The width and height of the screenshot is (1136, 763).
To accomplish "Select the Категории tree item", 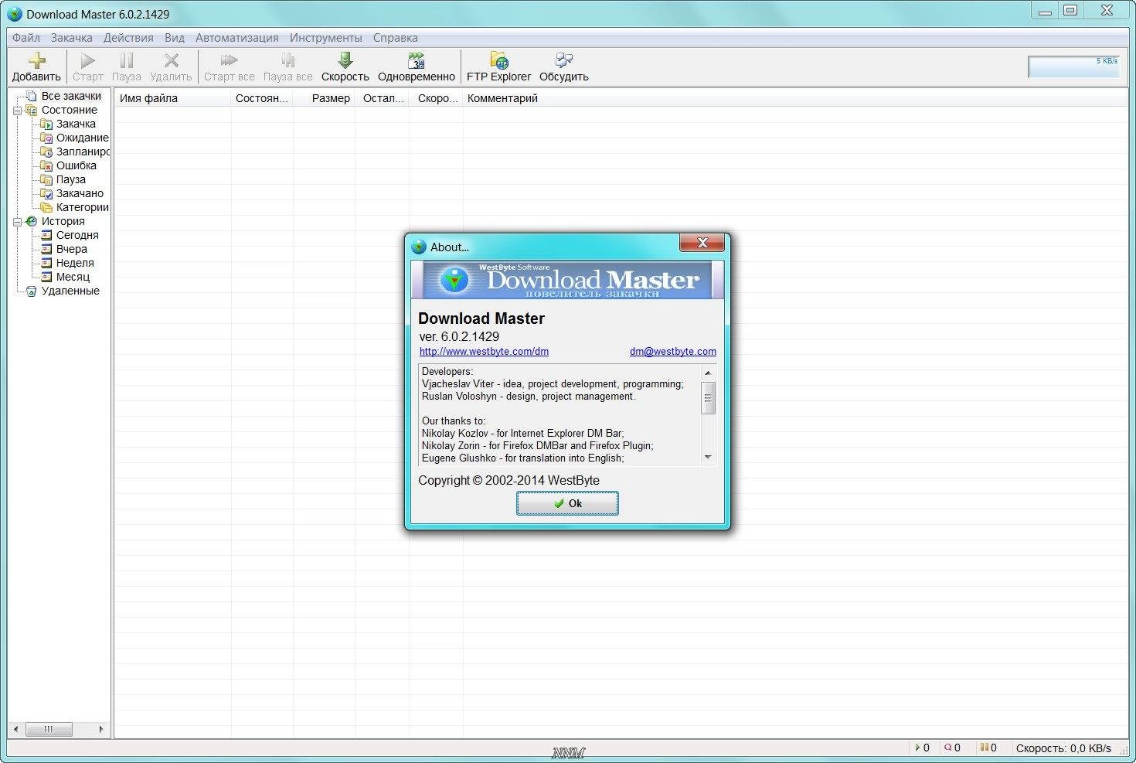I will tap(82, 207).
